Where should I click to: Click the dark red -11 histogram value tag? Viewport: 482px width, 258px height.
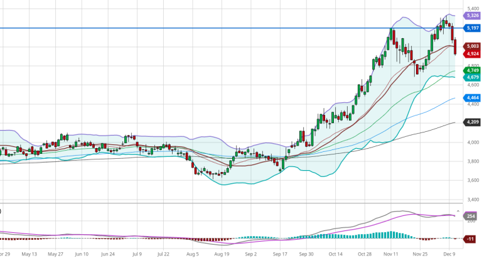click(x=471, y=239)
